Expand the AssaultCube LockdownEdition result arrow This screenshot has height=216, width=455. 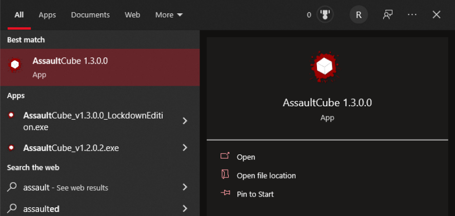click(x=185, y=121)
